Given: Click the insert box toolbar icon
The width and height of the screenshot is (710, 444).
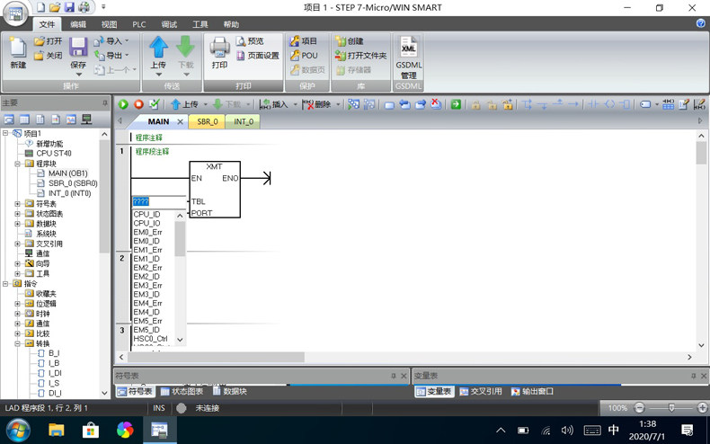Looking at the screenshot, I should [625, 104].
